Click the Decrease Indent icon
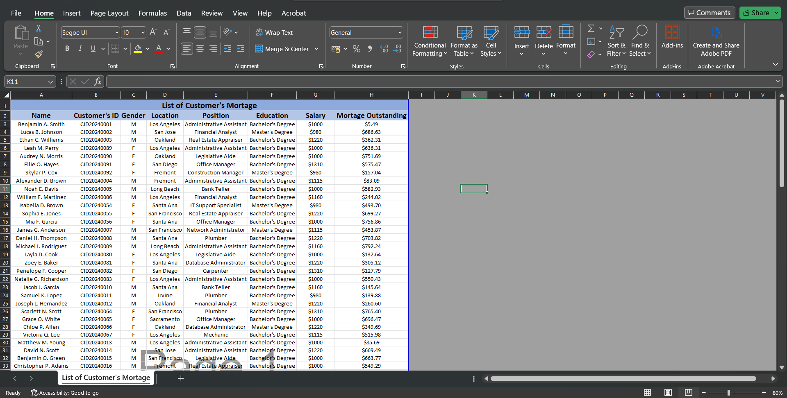This screenshot has width=787, height=398. pyautogui.click(x=227, y=49)
